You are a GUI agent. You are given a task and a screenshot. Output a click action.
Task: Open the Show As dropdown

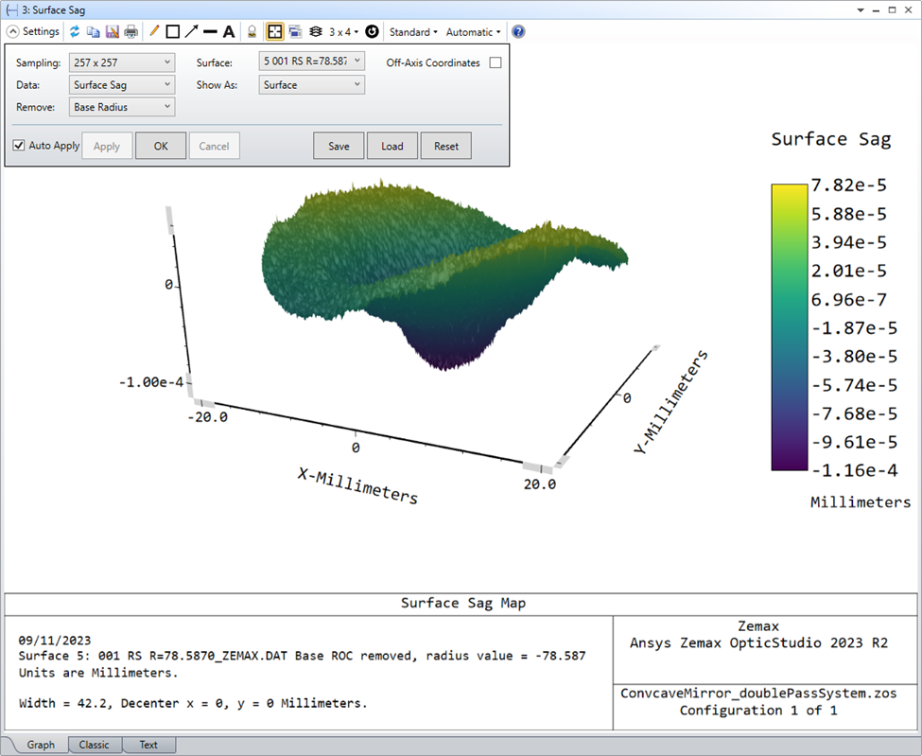312,85
